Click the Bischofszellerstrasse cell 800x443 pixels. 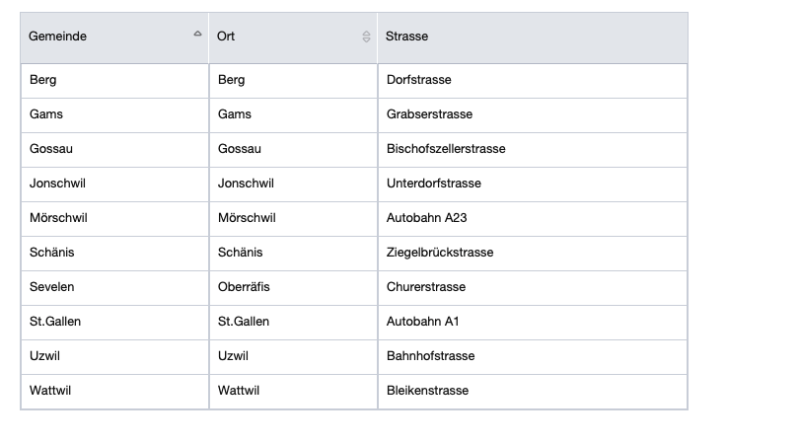coord(446,149)
